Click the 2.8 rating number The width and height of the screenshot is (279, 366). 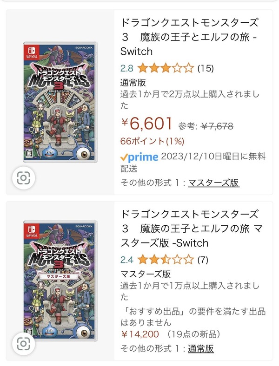pos(127,69)
